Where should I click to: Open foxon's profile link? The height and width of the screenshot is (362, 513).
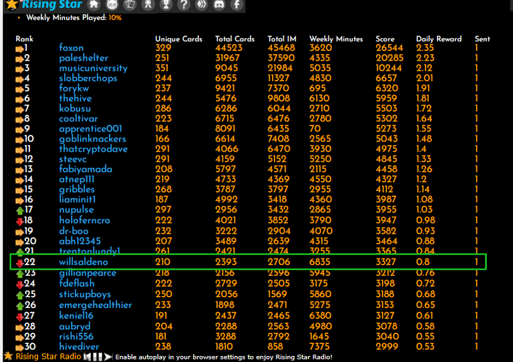(71, 47)
